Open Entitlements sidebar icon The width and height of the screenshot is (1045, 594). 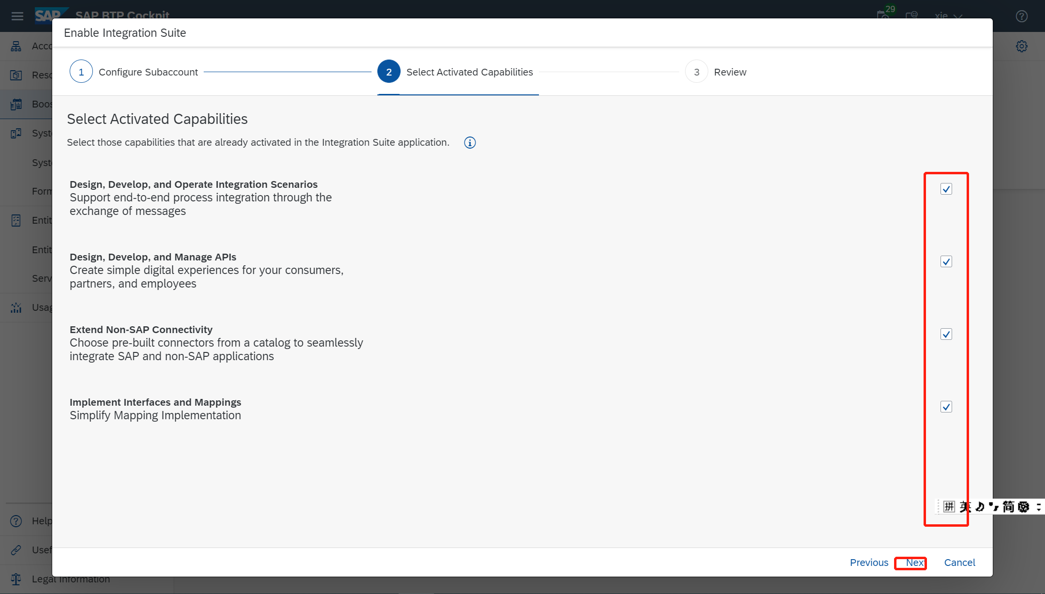pos(16,220)
